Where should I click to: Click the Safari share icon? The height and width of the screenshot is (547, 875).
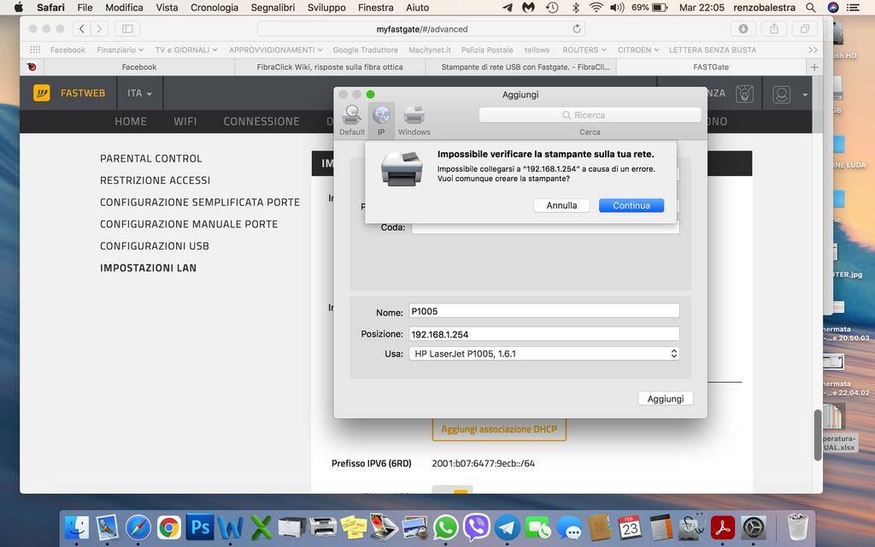773,28
